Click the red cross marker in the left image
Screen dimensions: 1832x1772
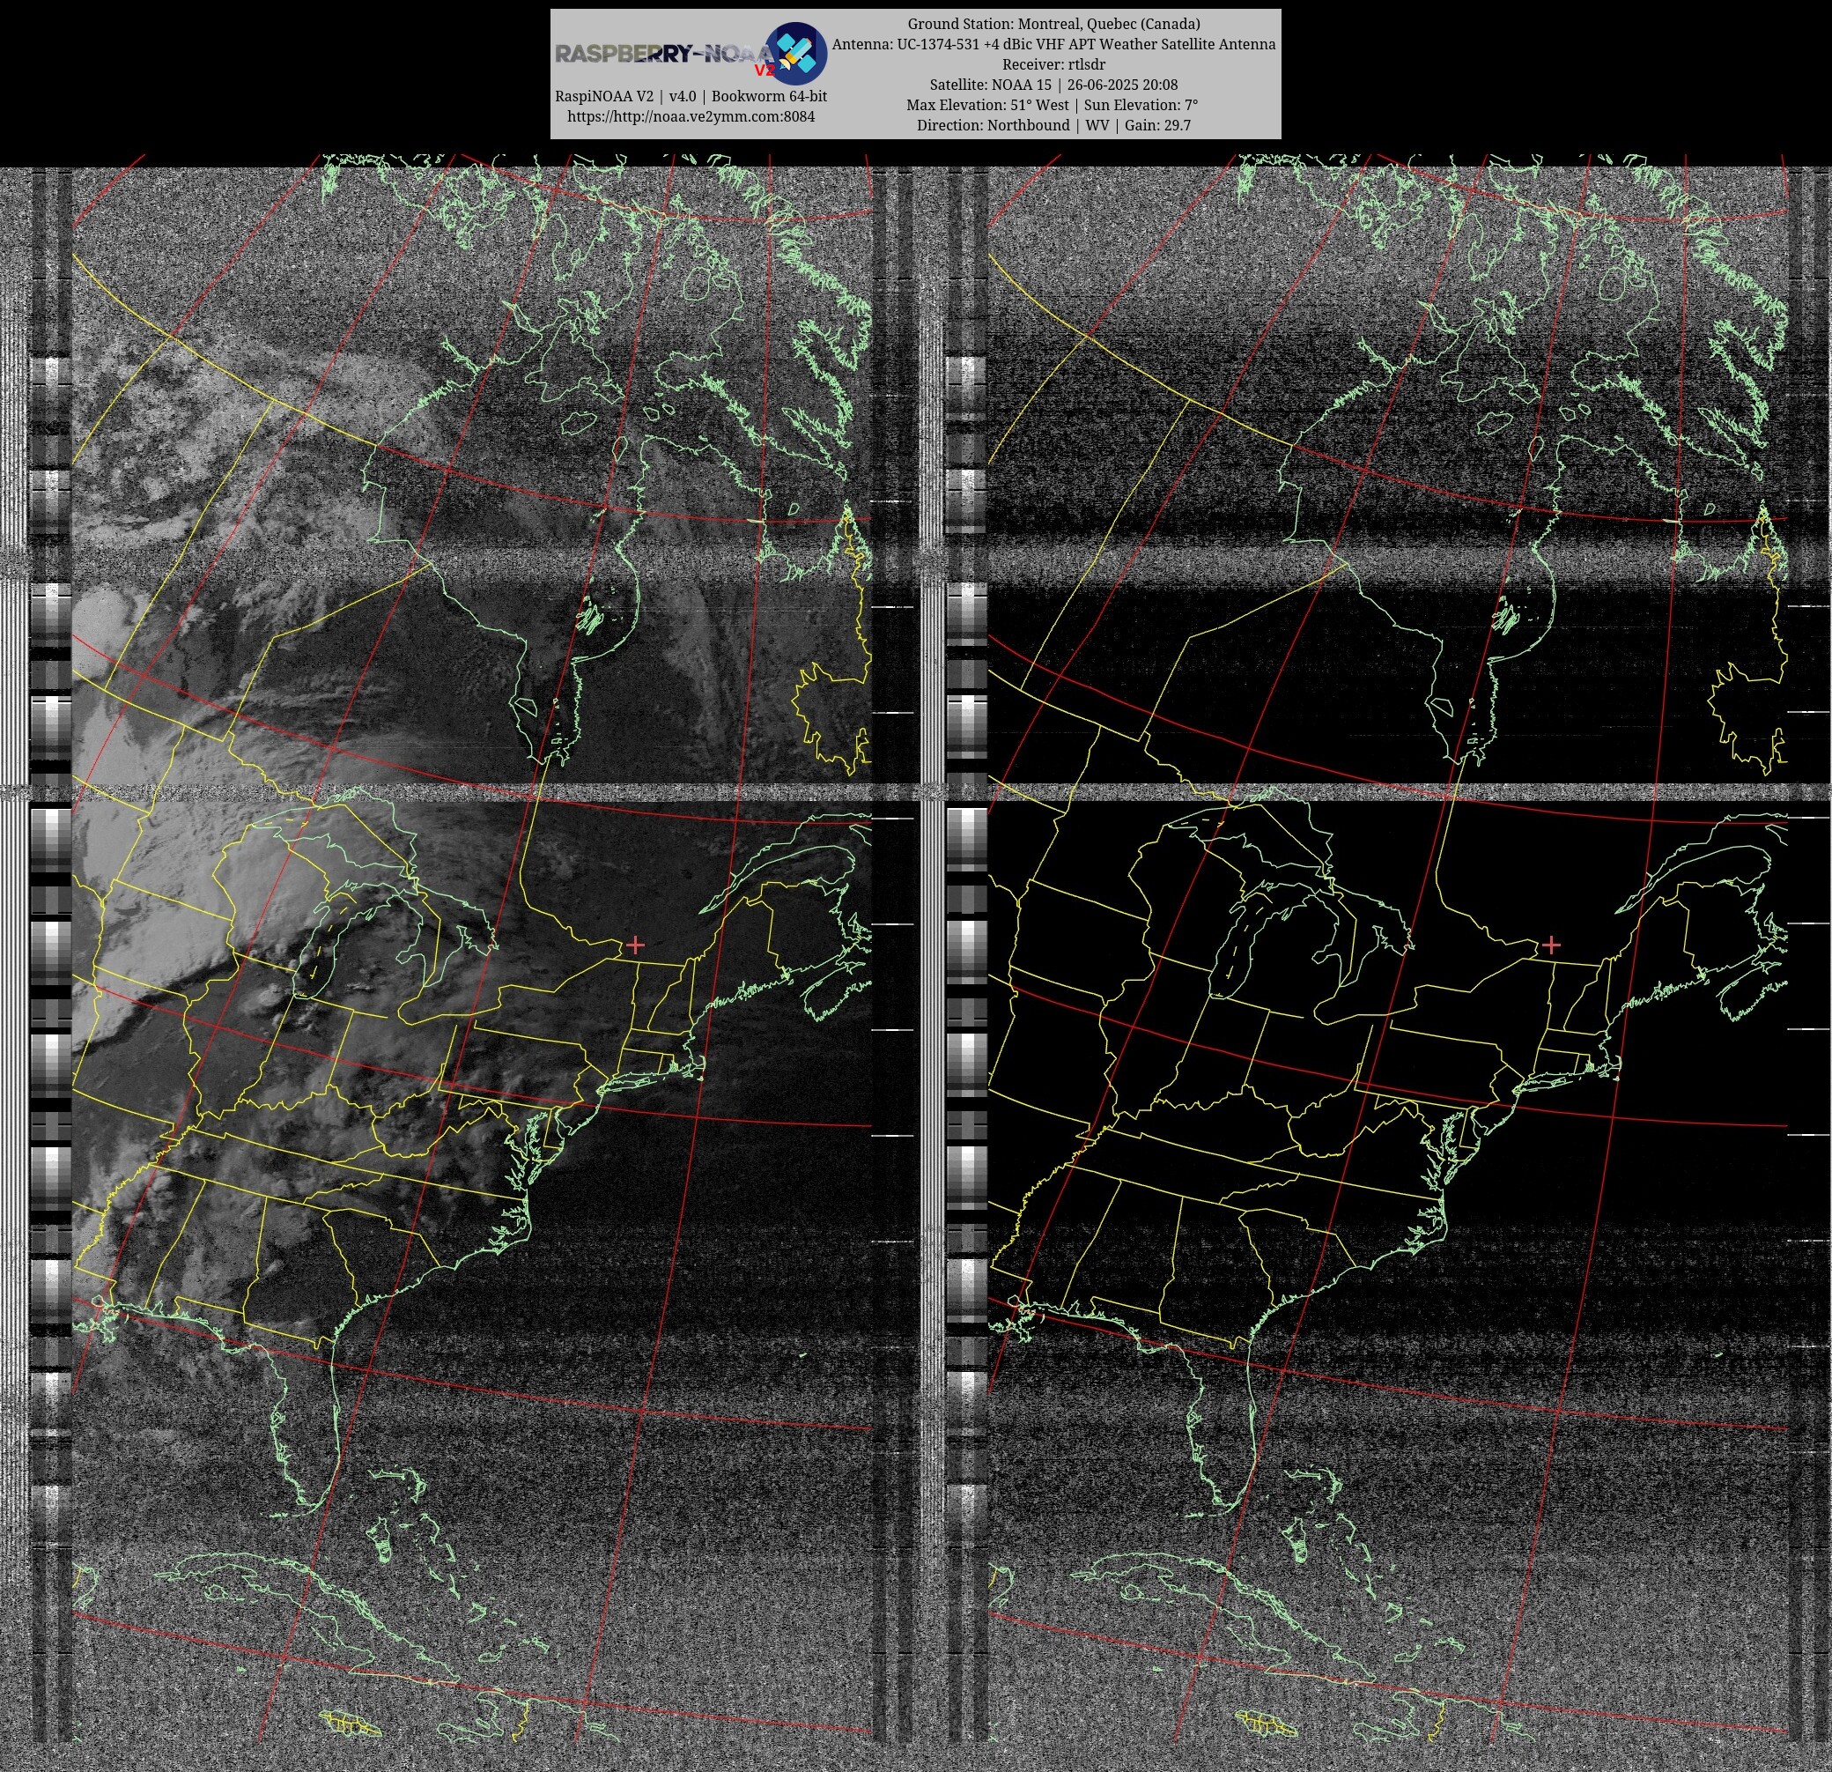point(636,945)
